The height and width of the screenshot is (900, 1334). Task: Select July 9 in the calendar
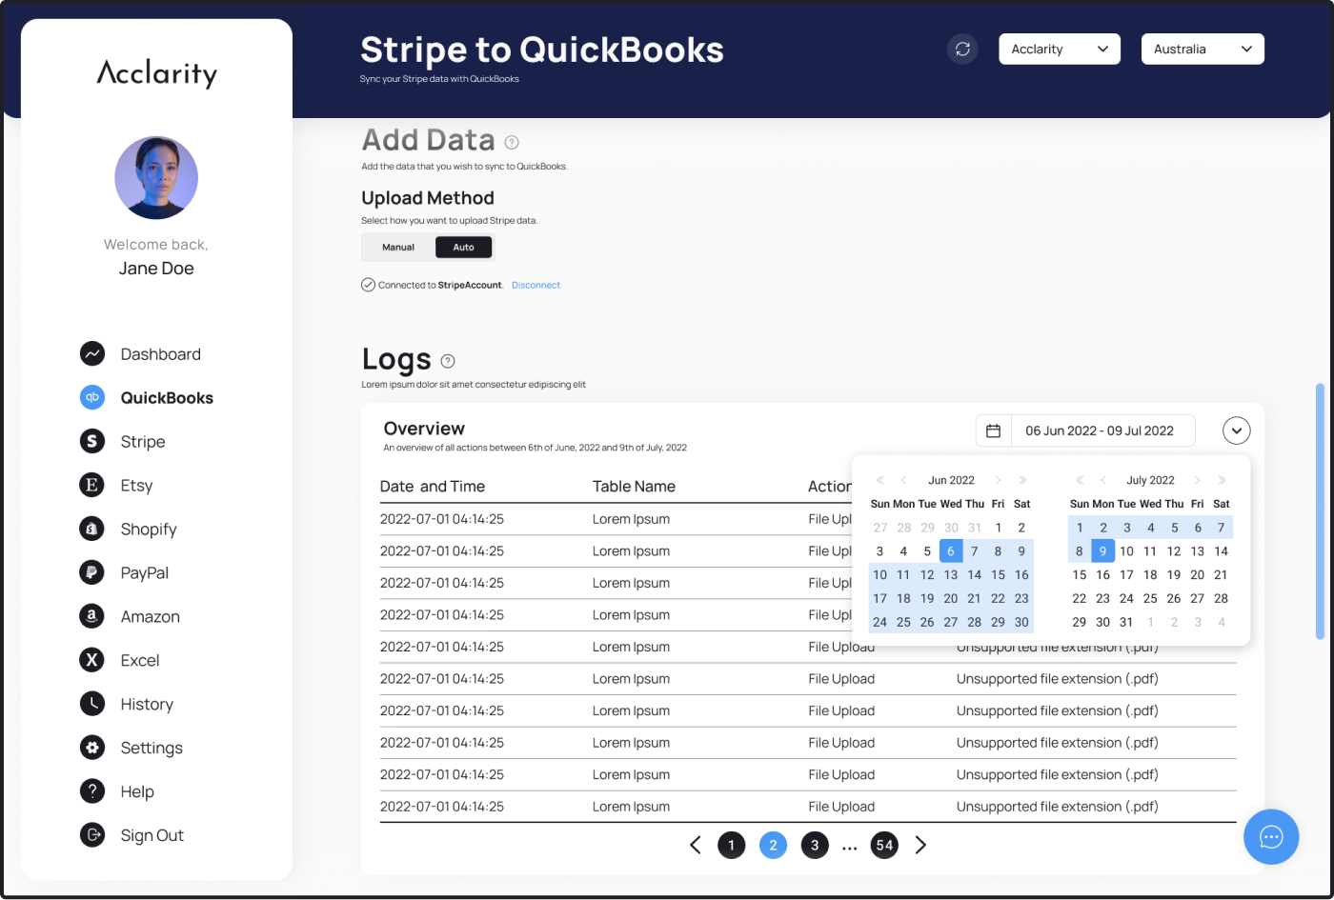coord(1102,550)
